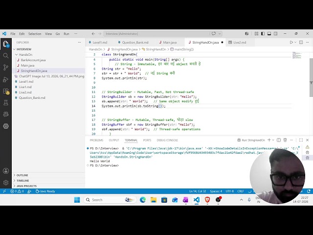Open the Copilot chat dropdown arrow
The height and width of the screenshot is (235, 313).
tap(220, 34)
